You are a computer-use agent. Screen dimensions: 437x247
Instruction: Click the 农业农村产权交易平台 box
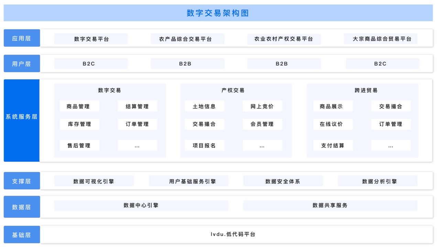click(x=284, y=39)
